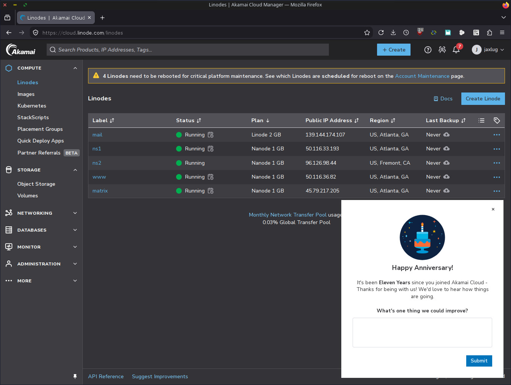Sort the table by Label column
This screenshot has height=385, width=511.
103,120
